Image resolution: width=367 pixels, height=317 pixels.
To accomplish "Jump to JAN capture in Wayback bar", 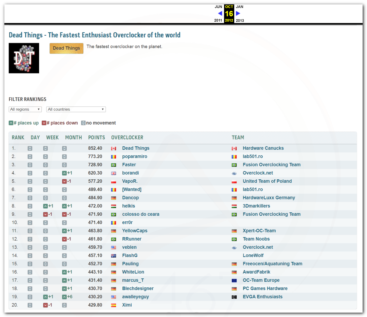I will pyautogui.click(x=240, y=7).
